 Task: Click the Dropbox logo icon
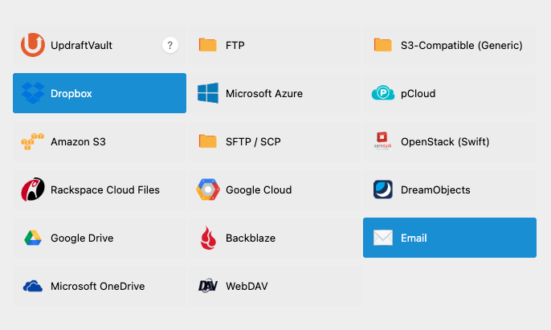(33, 93)
